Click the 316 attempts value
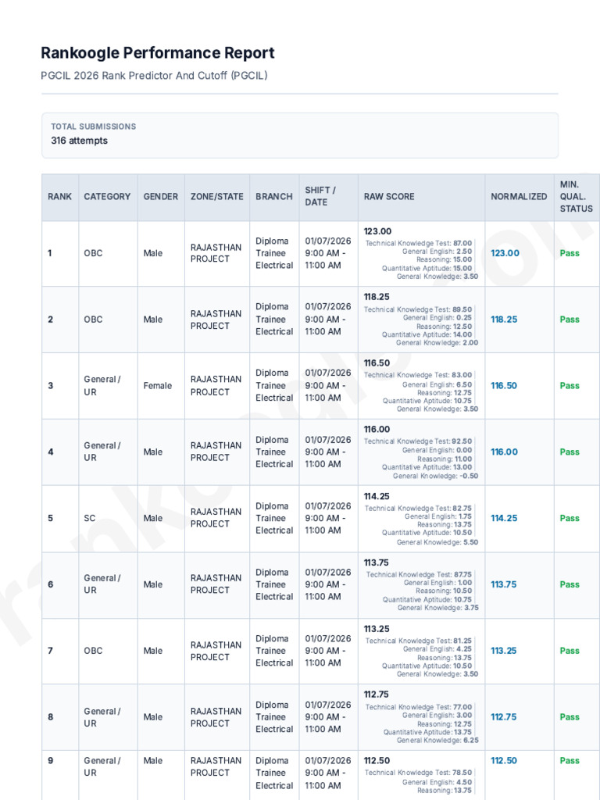This screenshot has width=600, height=800. (79, 141)
